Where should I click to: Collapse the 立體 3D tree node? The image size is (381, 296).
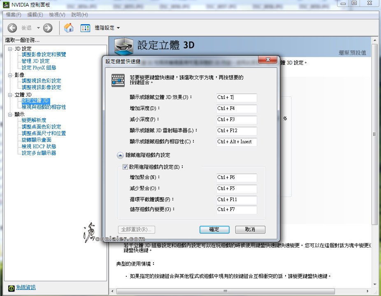click(10, 95)
